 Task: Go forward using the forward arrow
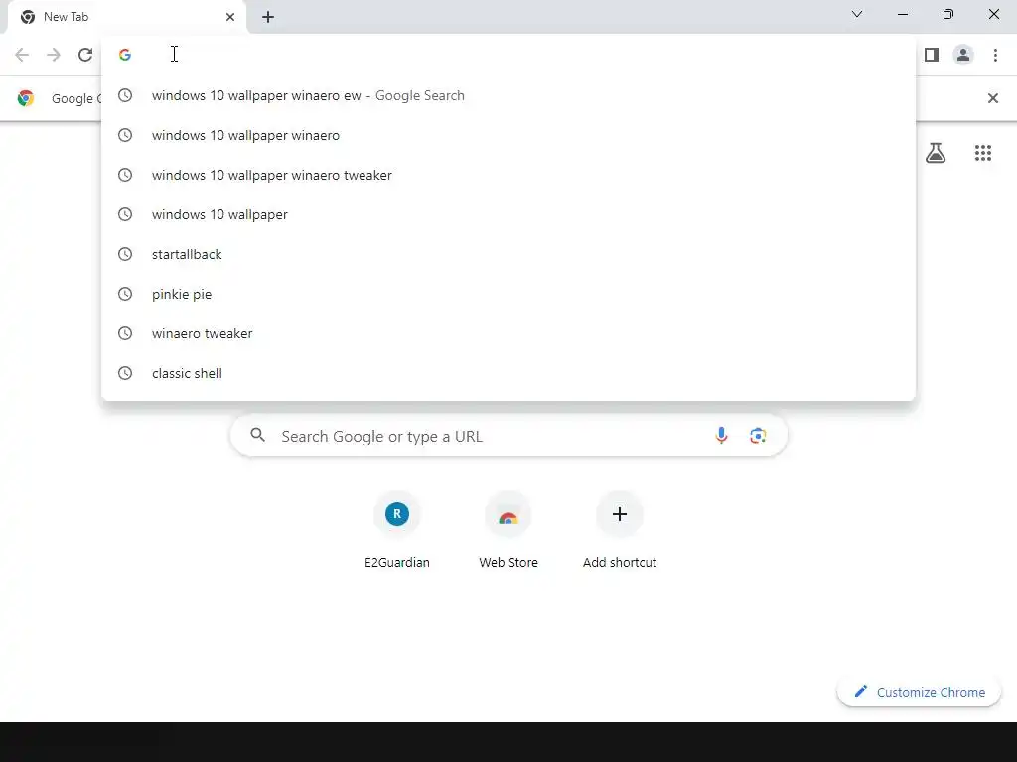tap(54, 55)
